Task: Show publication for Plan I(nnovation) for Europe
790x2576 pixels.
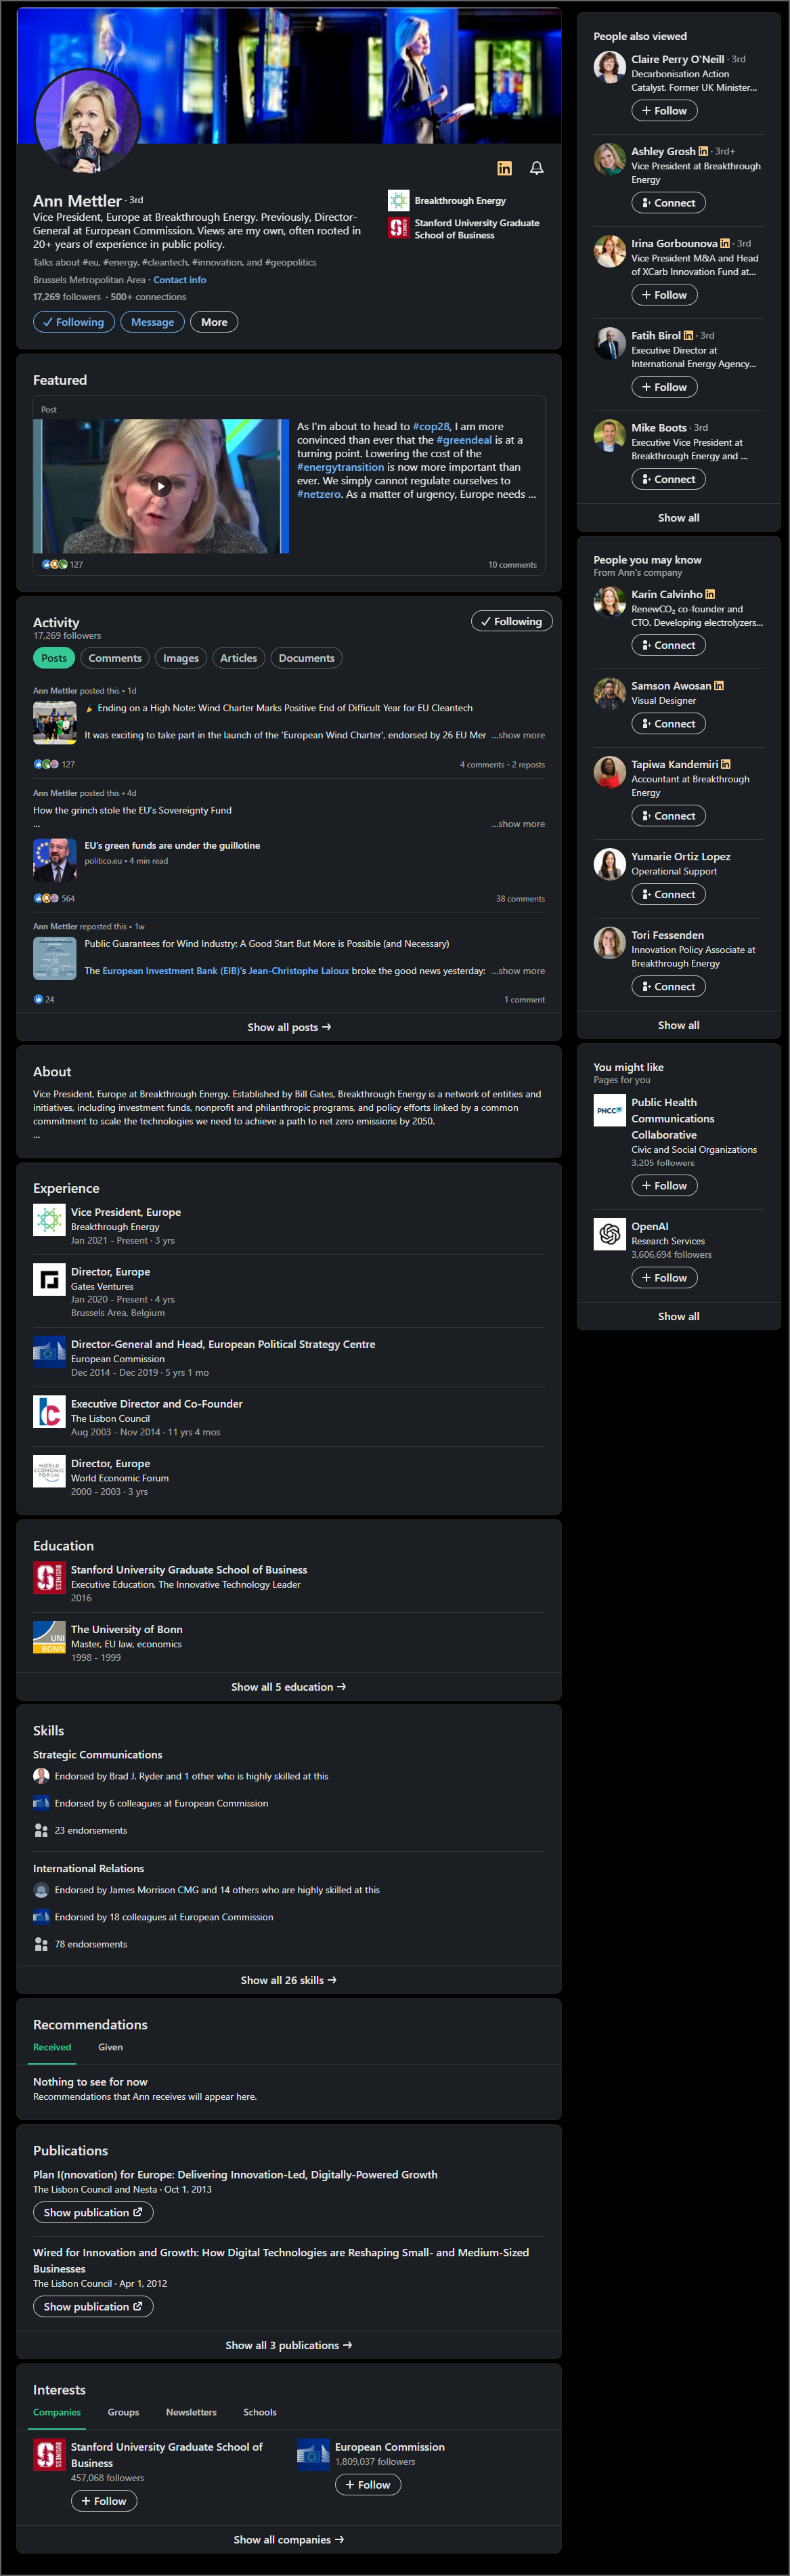Action: pos(93,2212)
